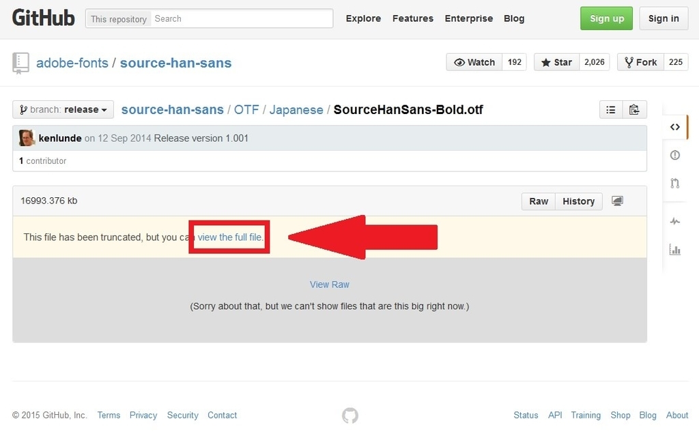Click kenlunde's avatar image
The height and width of the screenshot is (447, 699).
(x=27, y=138)
